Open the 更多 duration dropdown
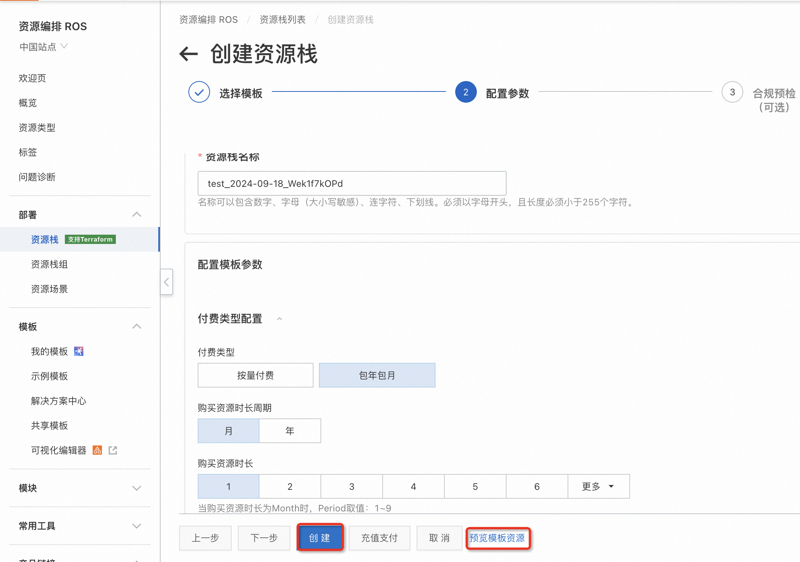Screen dimensions: 800x562 [599, 486]
